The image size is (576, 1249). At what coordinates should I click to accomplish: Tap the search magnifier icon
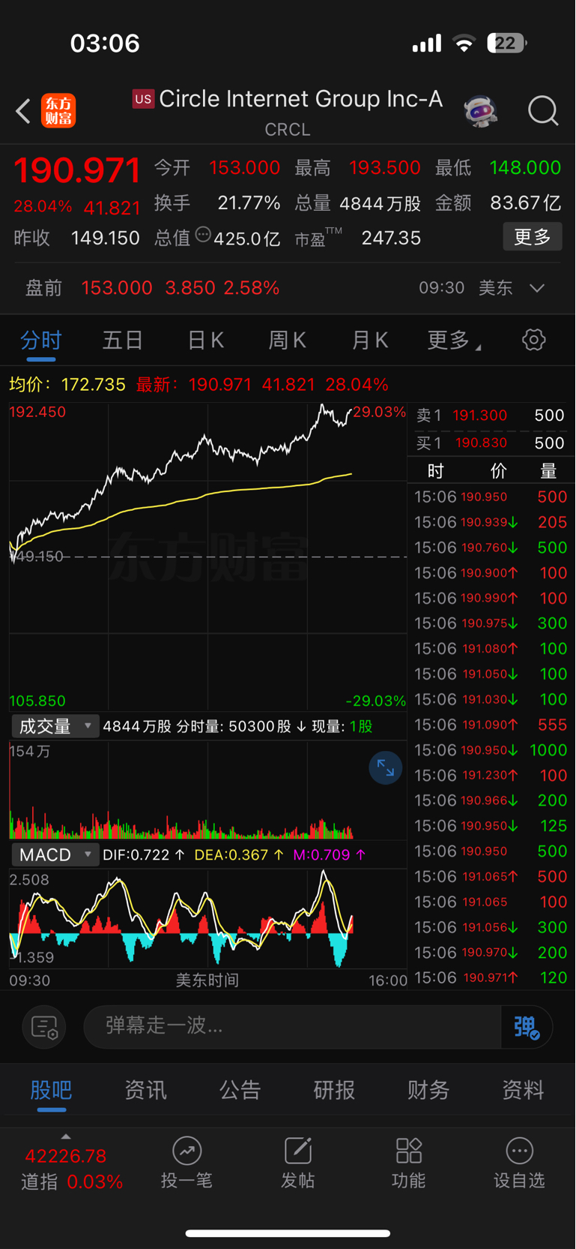543,111
